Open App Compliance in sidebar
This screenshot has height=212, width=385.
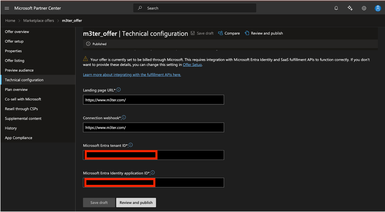[38, 138]
